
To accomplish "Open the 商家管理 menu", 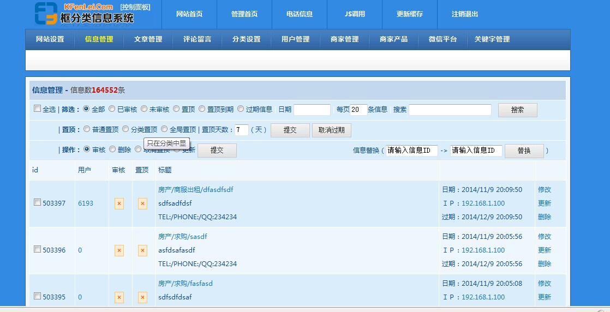I will click(x=344, y=39).
